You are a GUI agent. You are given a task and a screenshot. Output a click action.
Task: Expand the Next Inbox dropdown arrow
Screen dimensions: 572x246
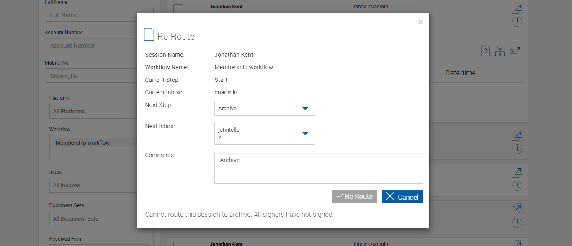click(305, 133)
